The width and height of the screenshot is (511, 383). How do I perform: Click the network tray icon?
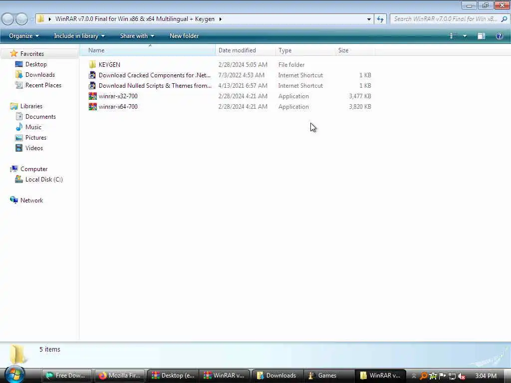(x=452, y=376)
